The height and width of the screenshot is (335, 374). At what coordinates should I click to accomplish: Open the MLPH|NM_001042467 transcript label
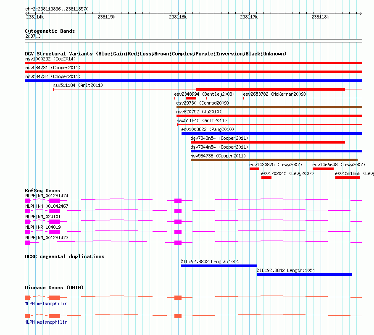(x=47, y=207)
